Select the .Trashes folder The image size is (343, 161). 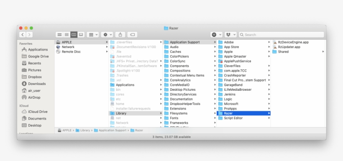(x=136, y=75)
